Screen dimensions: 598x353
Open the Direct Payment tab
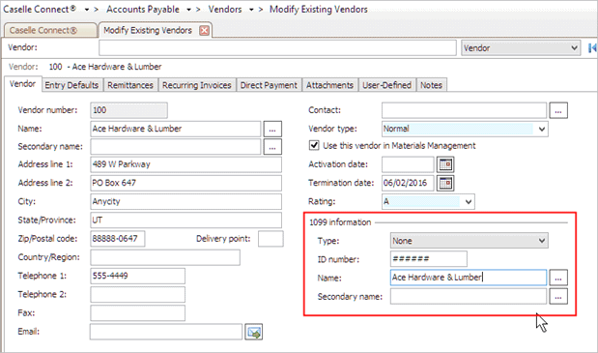(269, 85)
